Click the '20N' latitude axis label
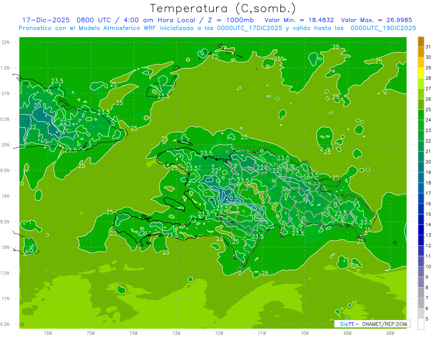The height and width of the screenshot is (338, 438). 6,145
